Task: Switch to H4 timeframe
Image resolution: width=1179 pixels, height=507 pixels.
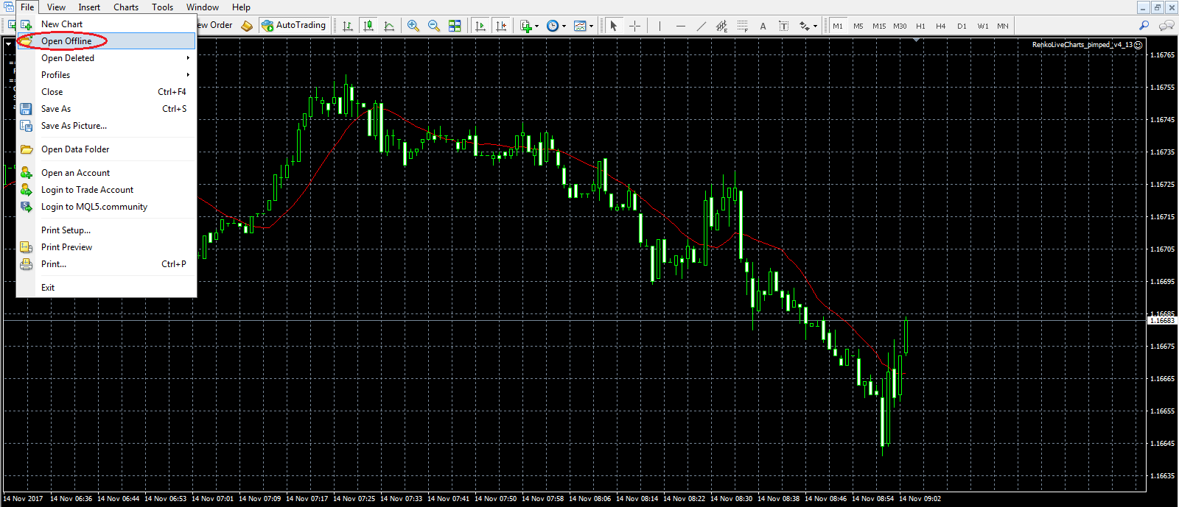Action: coord(940,26)
